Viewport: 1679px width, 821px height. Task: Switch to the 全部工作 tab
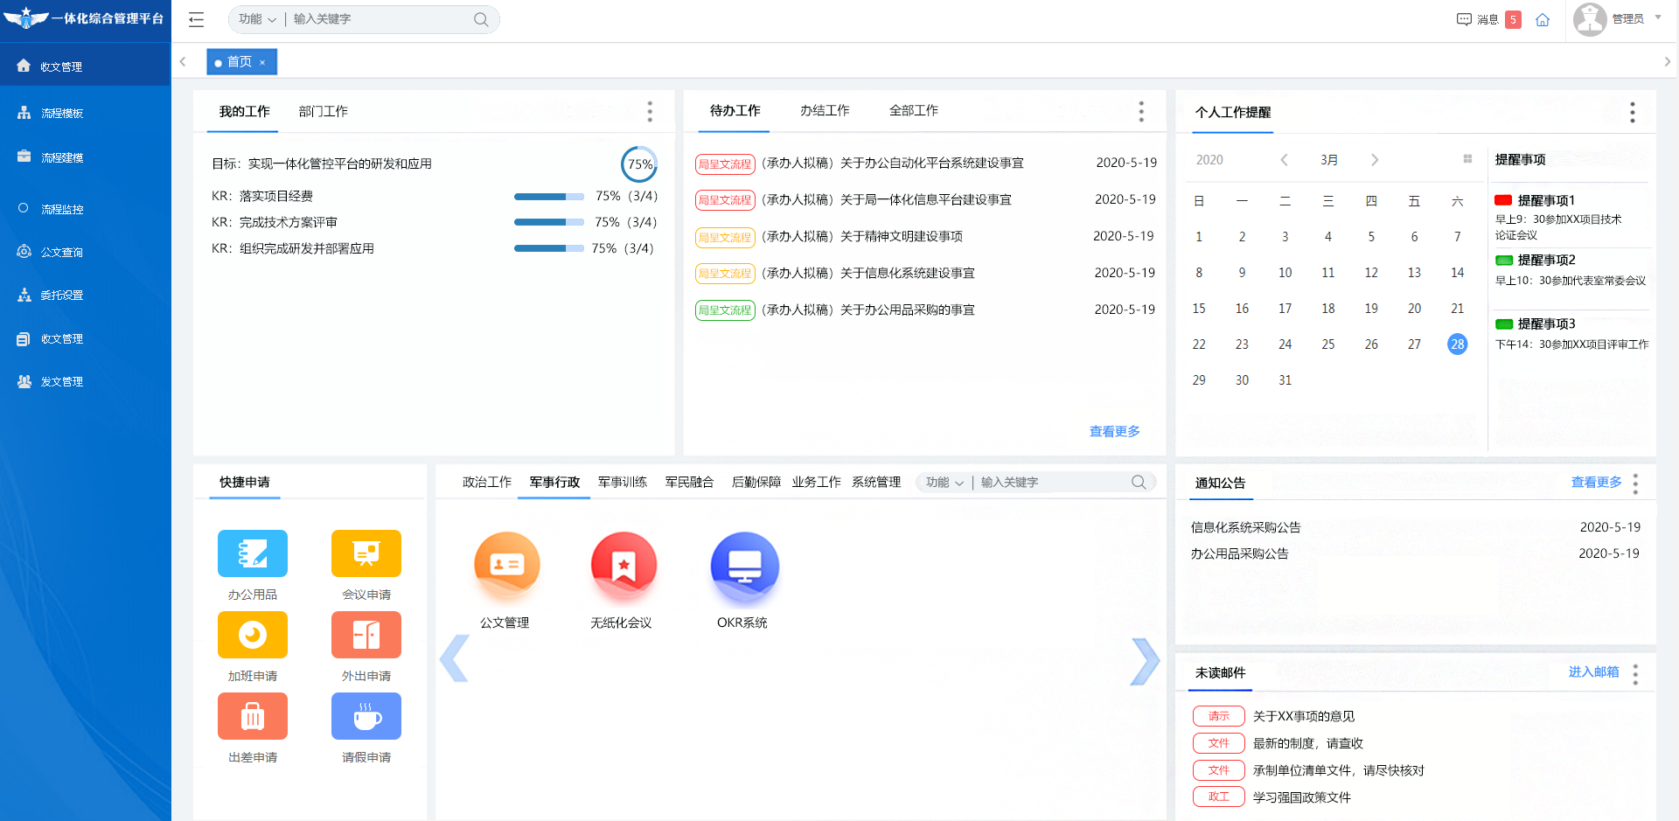[x=914, y=110]
